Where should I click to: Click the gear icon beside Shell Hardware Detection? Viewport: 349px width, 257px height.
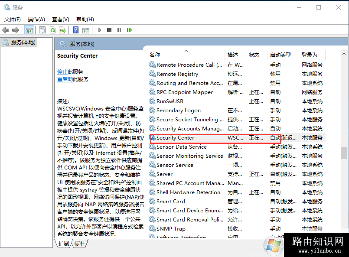[152, 192]
